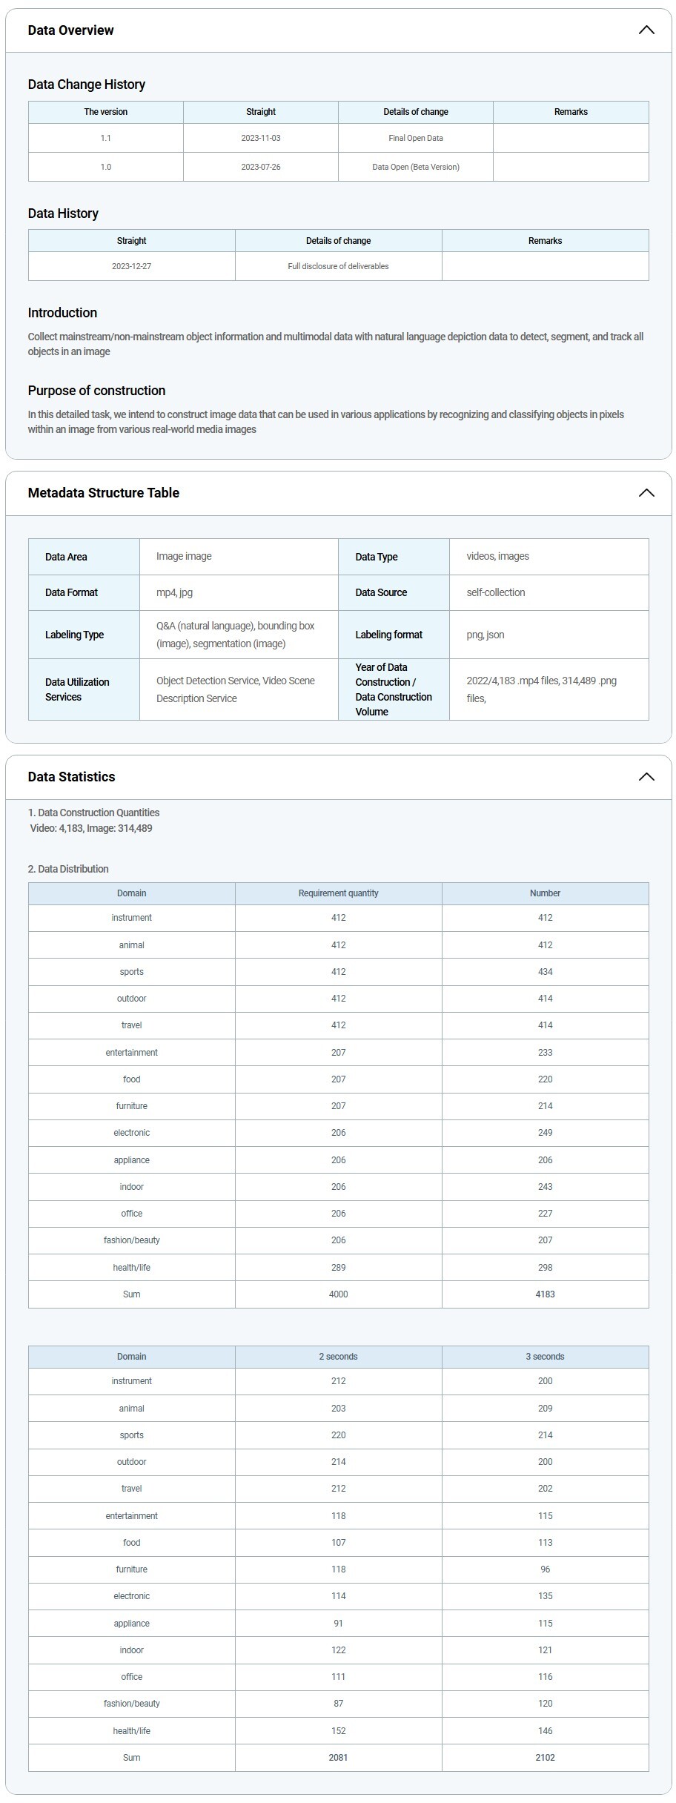Collapse the Data Statistics section chevron
This screenshot has height=1803, width=676.
click(x=646, y=777)
